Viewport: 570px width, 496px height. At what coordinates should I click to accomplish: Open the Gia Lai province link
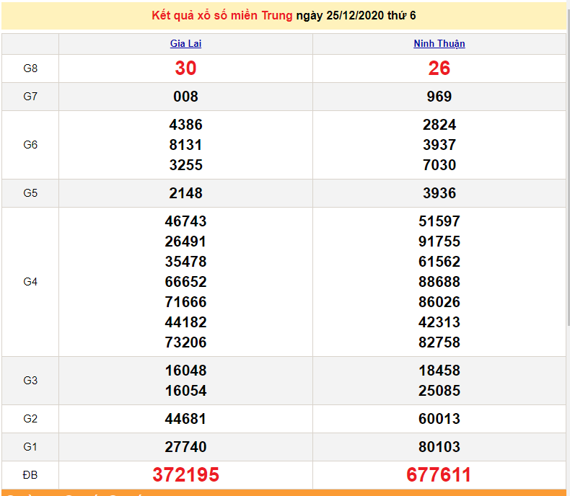coord(185,44)
